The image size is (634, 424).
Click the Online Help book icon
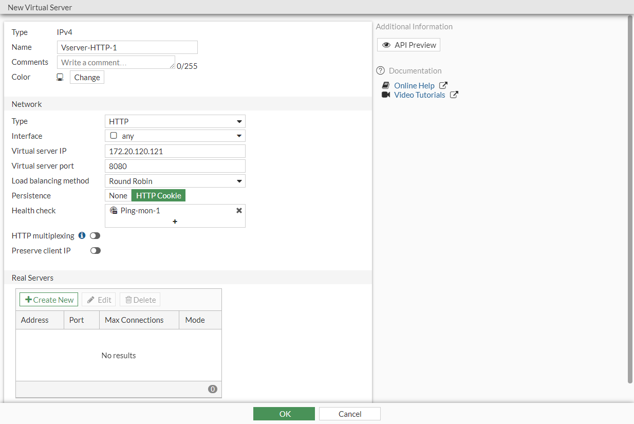(x=386, y=85)
